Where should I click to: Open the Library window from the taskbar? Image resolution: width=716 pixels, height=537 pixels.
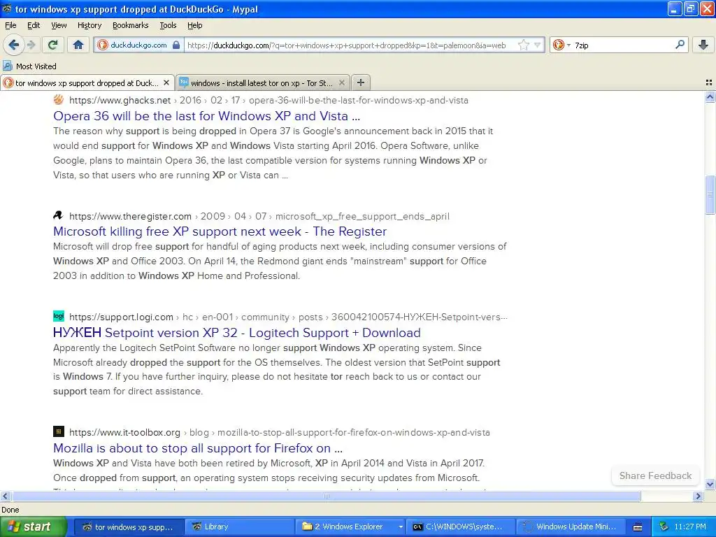pyautogui.click(x=239, y=527)
